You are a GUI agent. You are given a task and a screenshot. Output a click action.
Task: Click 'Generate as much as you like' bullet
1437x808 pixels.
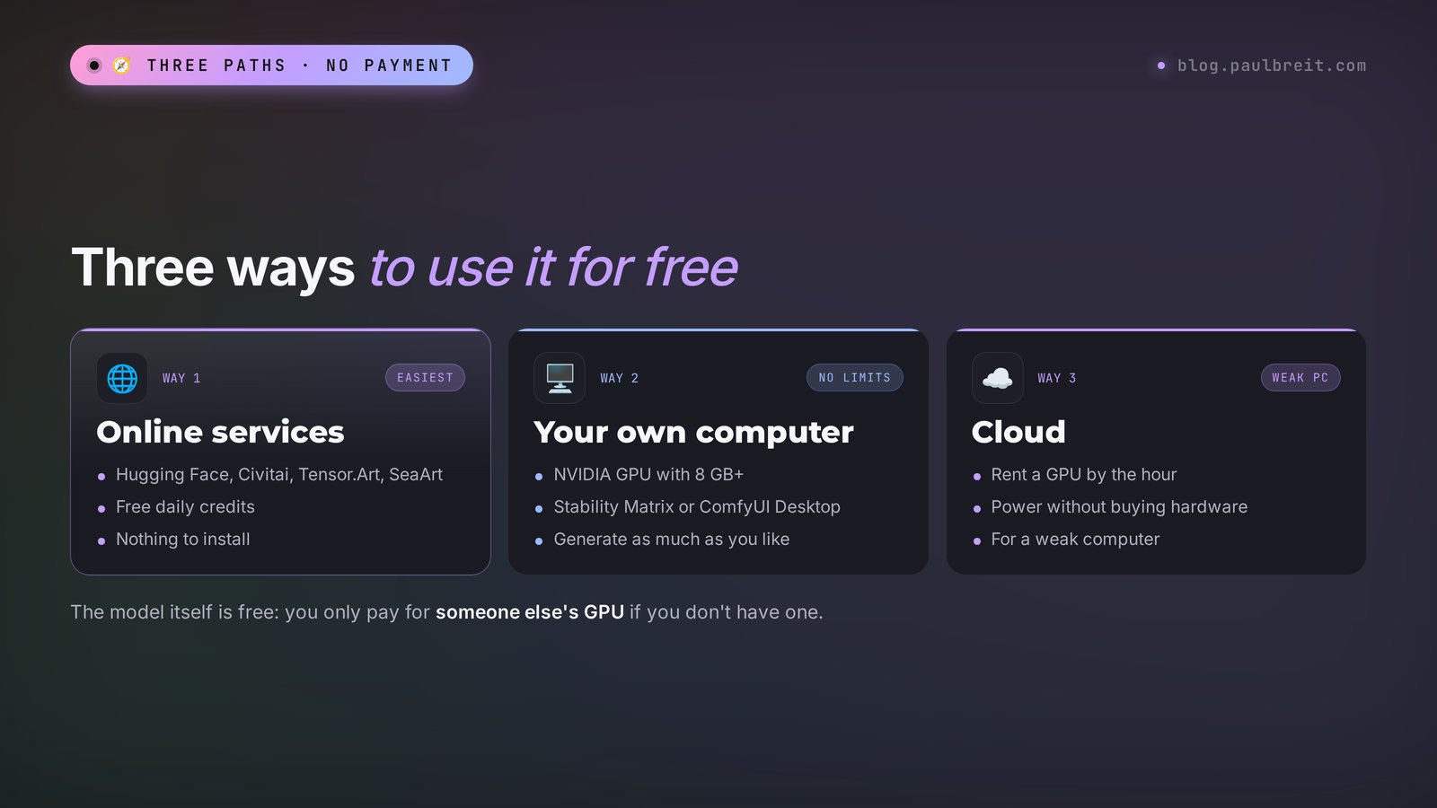pos(672,540)
